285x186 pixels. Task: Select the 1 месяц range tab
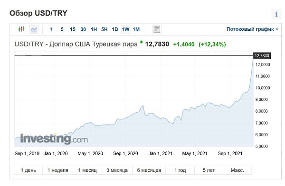pos(87,170)
